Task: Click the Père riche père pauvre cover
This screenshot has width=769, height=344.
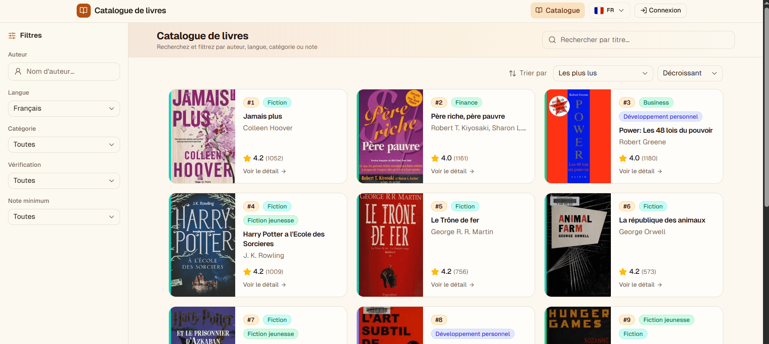Action: pos(390,136)
